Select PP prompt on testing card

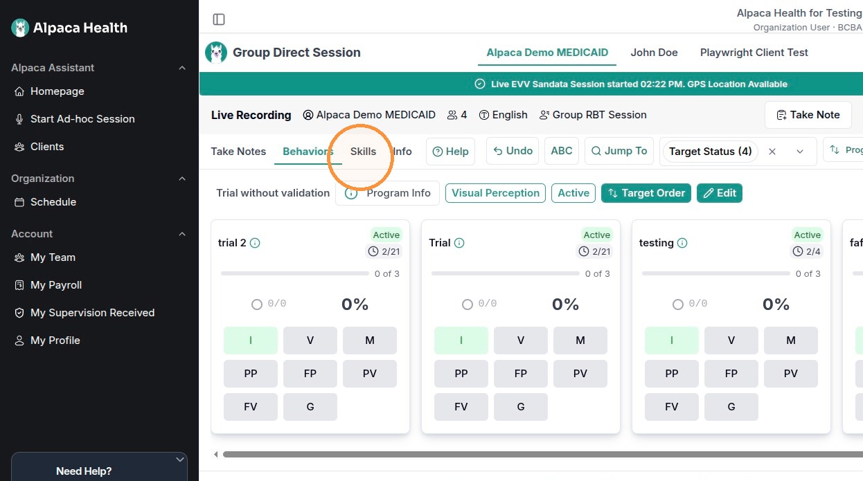click(x=672, y=374)
